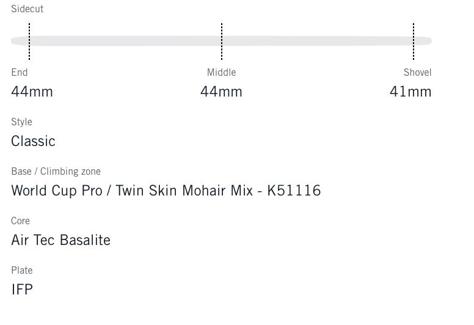Click the grey ski sidecut shape
Viewport: 474px width, 325px height.
click(x=122, y=41)
